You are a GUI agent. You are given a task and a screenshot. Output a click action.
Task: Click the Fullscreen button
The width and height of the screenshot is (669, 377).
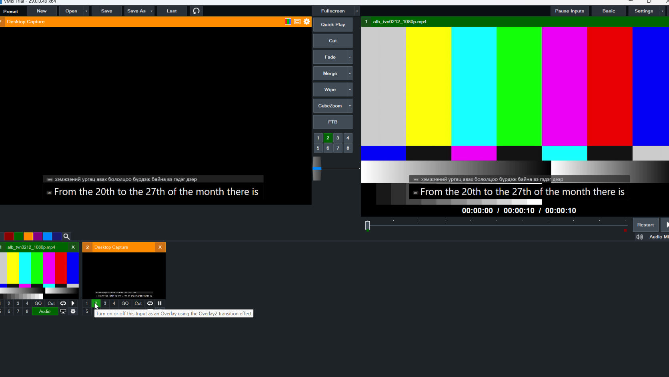tap(333, 11)
